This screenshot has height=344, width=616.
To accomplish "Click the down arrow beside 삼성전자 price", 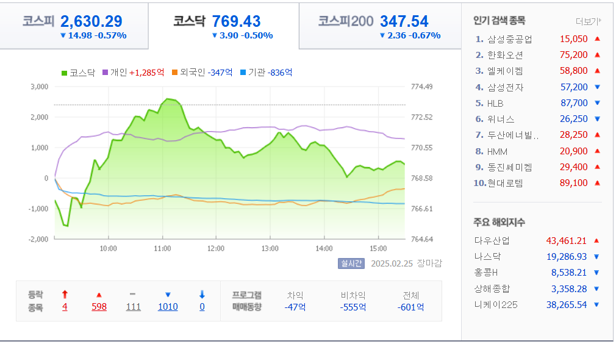I will [x=597, y=87].
